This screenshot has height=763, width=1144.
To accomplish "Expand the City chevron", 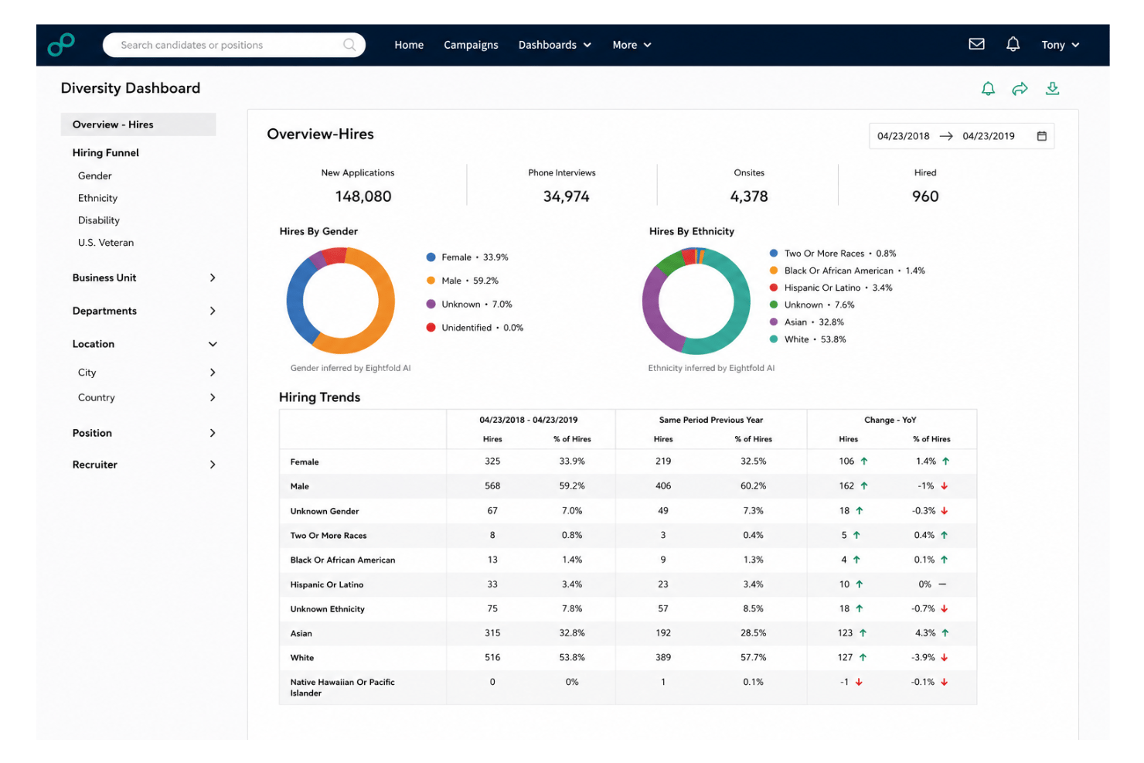I will [213, 373].
